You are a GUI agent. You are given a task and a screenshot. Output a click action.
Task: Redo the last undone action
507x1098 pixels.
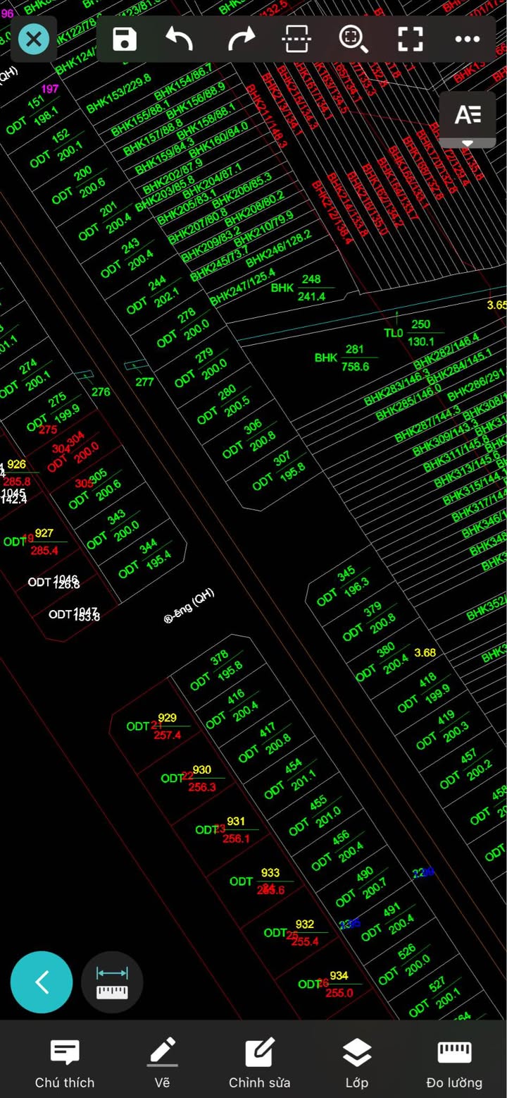tap(241, 39)
